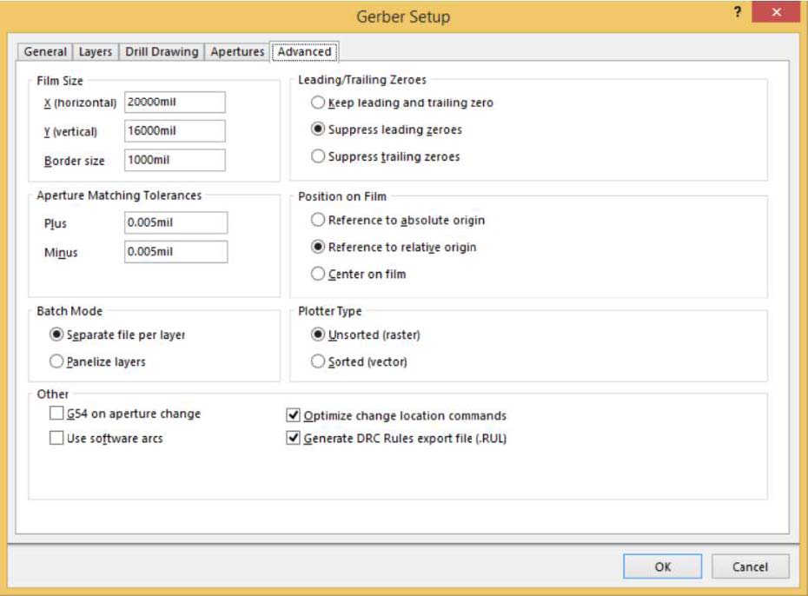Screen dimensions: 808x596
Task: Edit the Minus aperture tolerance field
Action: (176, 251)
